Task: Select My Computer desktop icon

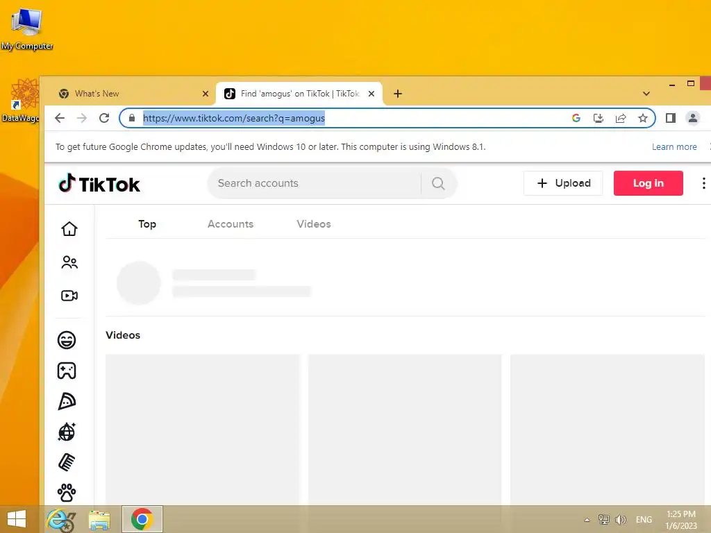Action: [27, 29]
